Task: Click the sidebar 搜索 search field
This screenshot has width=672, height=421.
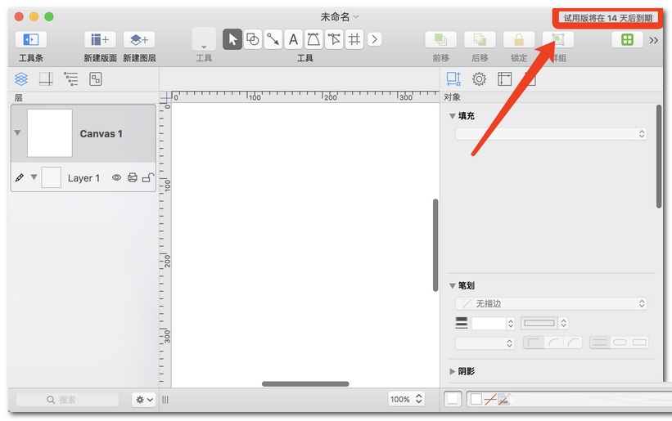Action: 67,400
